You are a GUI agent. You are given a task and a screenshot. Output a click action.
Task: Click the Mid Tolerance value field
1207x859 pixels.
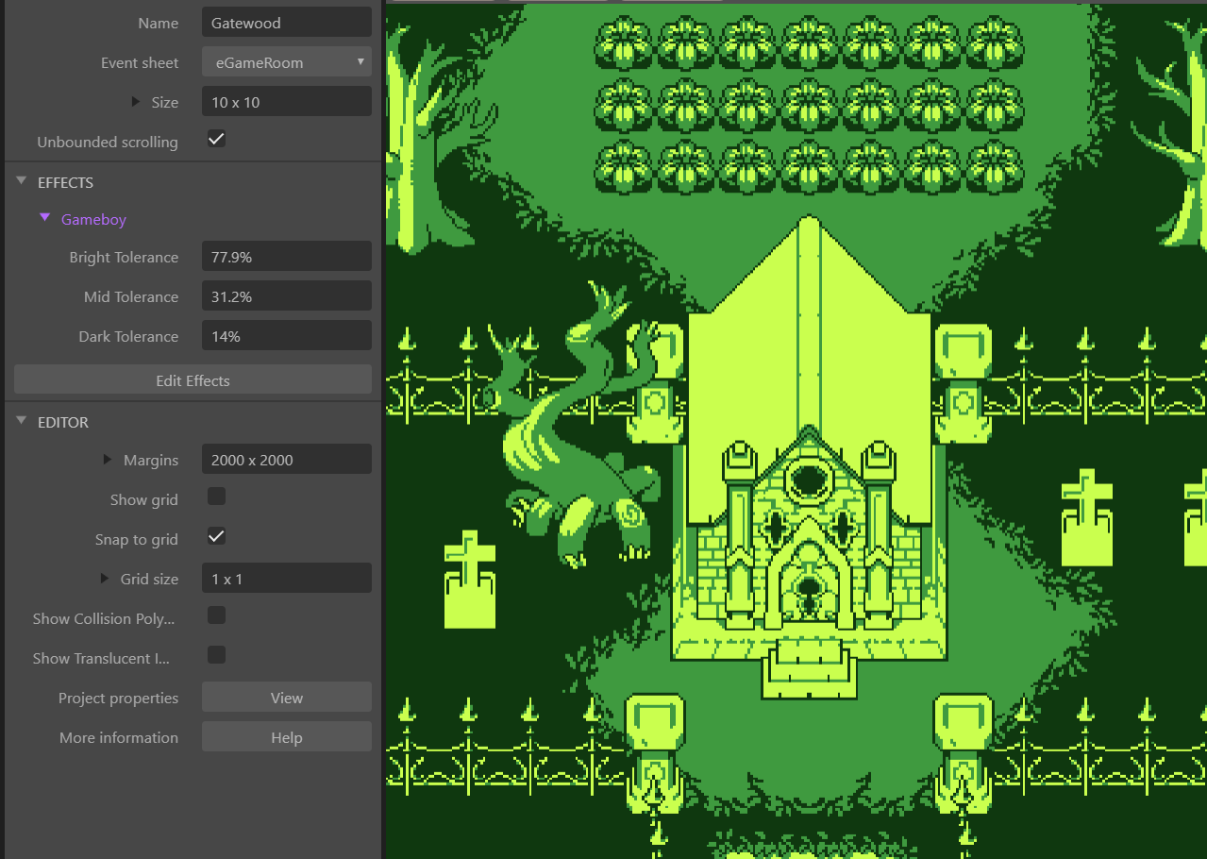286,296
